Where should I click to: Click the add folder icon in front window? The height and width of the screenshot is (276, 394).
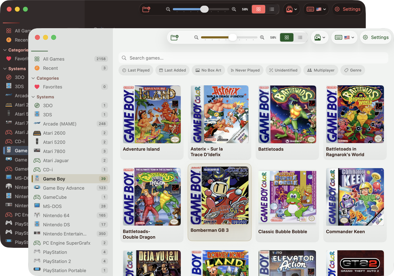click(x=174, y=37)
